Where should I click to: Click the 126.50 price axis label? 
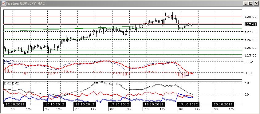pyautogui.click(x=250, y=40)
